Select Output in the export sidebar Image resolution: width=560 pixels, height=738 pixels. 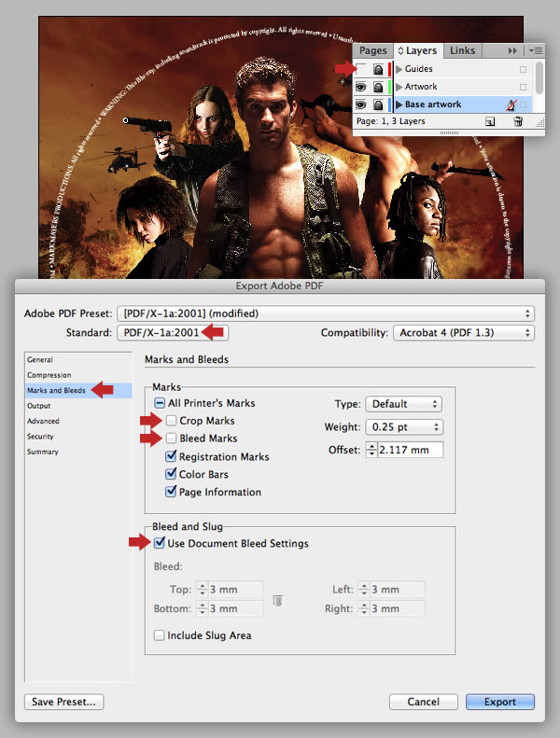(x=38, y=406)
